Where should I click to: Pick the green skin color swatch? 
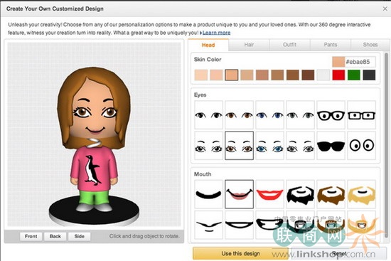coord(354,75)
